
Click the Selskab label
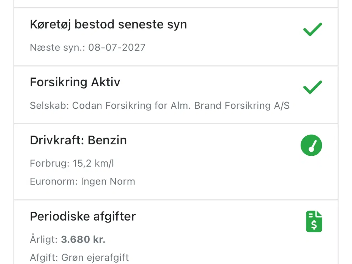[x=50, y=106]
